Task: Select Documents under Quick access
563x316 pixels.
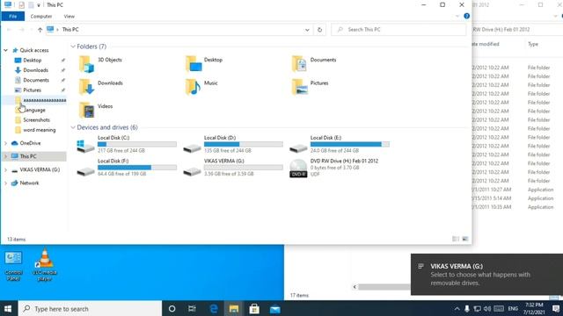Action: [36, 80]
